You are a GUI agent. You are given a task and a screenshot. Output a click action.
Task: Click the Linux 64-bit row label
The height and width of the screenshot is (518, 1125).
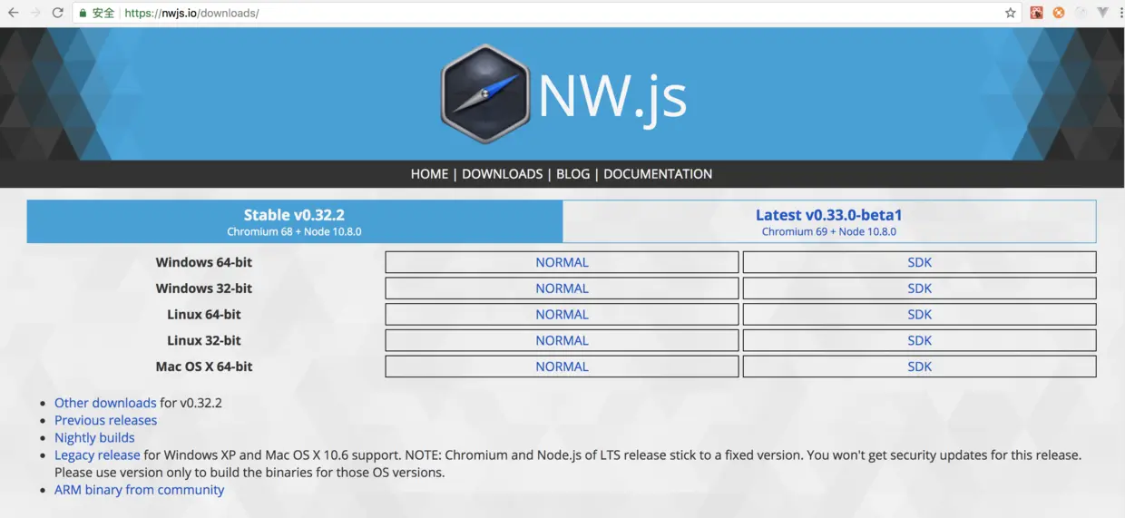(x=204, y=315)
